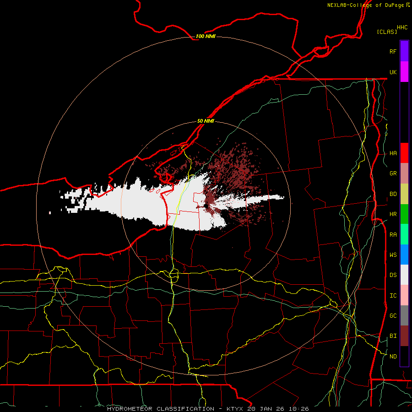Click the HR green legend swatch
Screen dimensions: 412x412
point(404,214)
